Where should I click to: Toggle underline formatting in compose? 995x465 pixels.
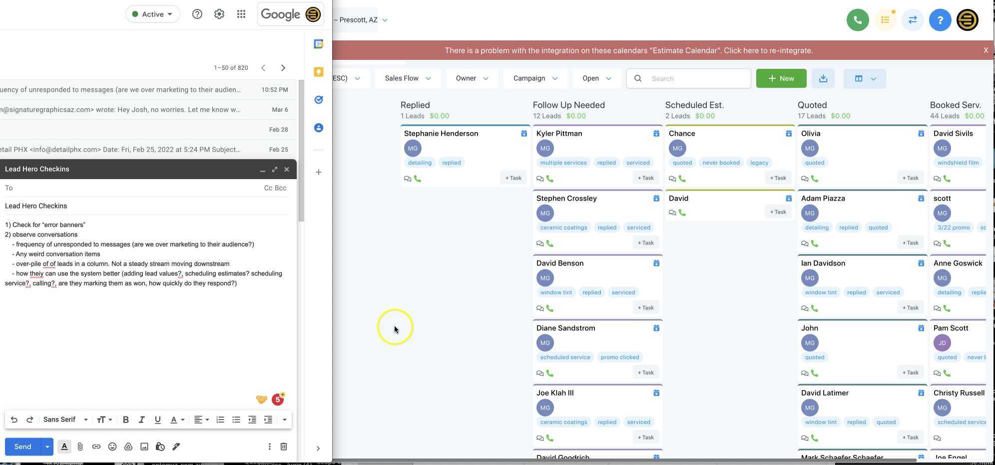[158, 420]
